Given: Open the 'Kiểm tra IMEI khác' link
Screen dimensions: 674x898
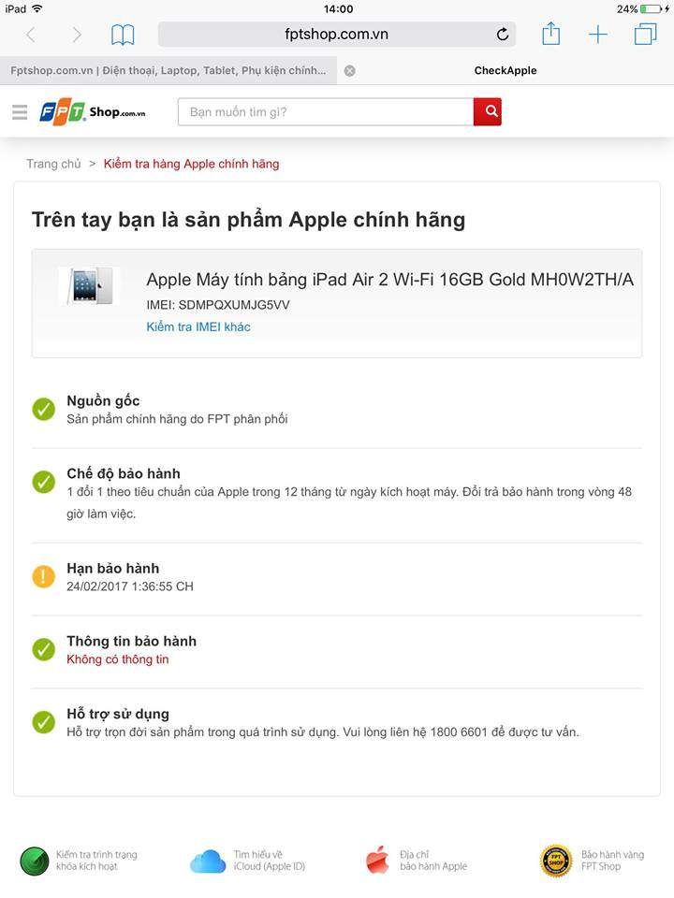Looking at the screenshot, I should (198, 327).
